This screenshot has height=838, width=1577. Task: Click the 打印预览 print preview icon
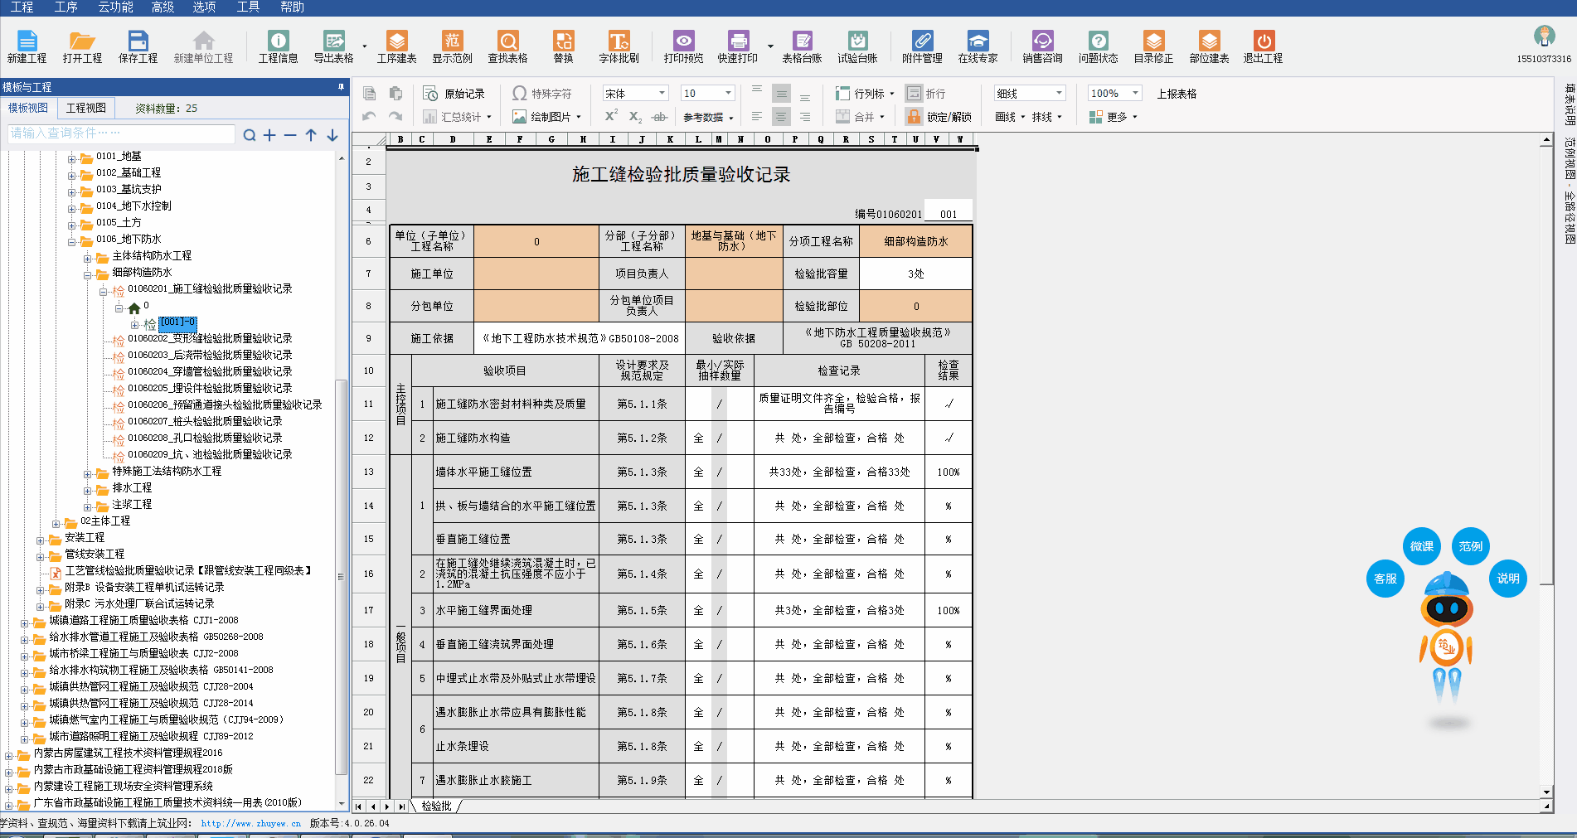[683, 46]
